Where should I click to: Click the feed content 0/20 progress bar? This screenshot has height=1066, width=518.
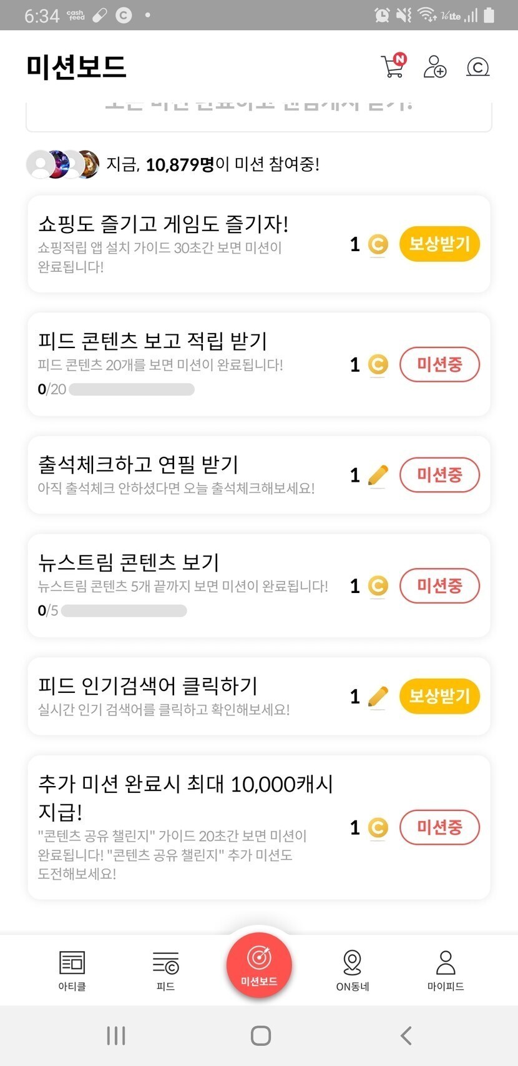coord(132,389)
